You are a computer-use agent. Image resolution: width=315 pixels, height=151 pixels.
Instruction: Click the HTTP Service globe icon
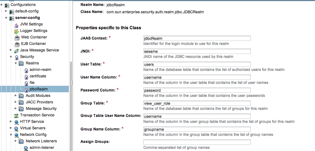(16, 122)
